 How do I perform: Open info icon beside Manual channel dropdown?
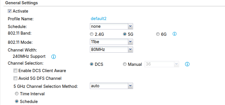[187, 64]
